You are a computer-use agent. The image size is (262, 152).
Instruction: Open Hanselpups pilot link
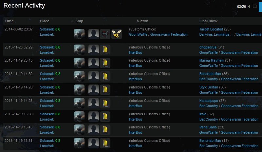[x=209, y=101]
